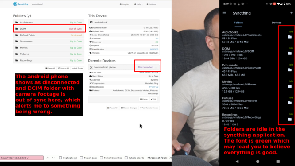
Task: Enable the Match Case checkbox
Action: [x=81, y=158]
